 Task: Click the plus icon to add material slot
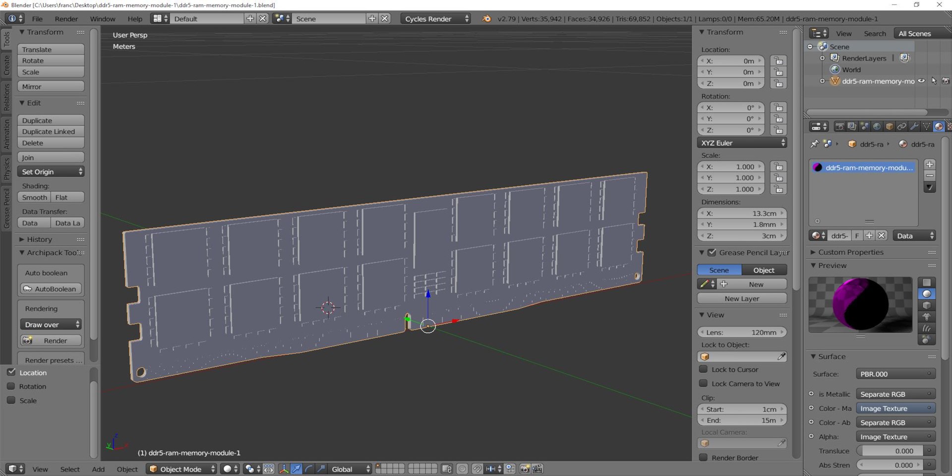coord(930,165)
